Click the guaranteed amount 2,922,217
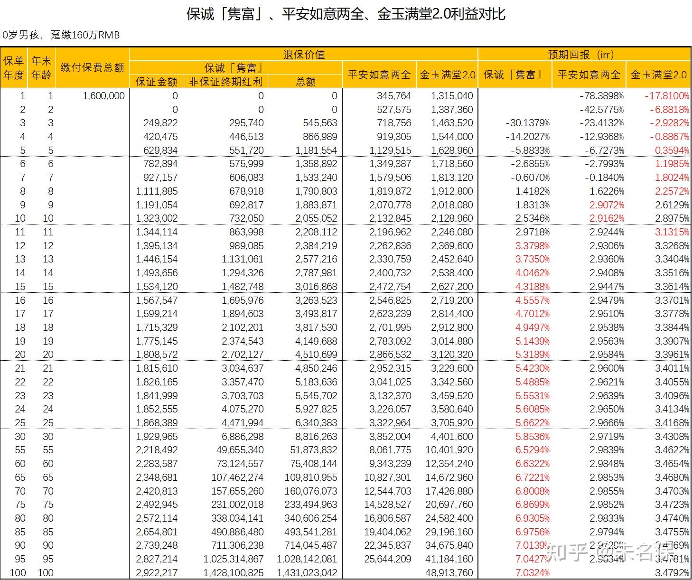The height and width of the screenshot is (580, 692). pyautogui.click(x=157, y=573)
